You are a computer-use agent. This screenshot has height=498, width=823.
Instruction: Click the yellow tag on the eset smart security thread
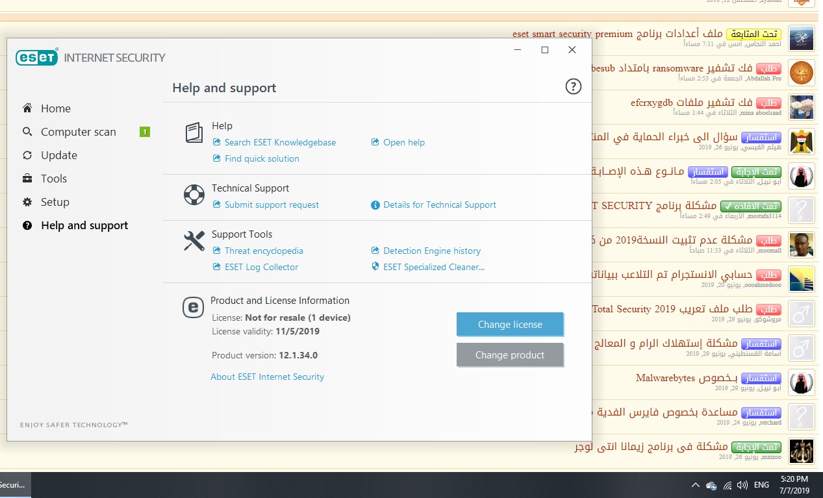click(x=753, y=34)
